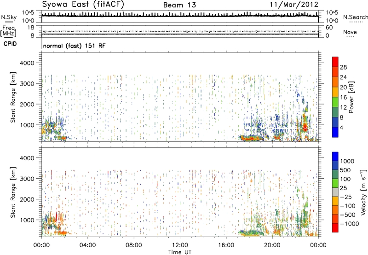Click the frequency '18' tick label
The width and height of the screenshot is (368, 255).
click(x=30, y=28)
